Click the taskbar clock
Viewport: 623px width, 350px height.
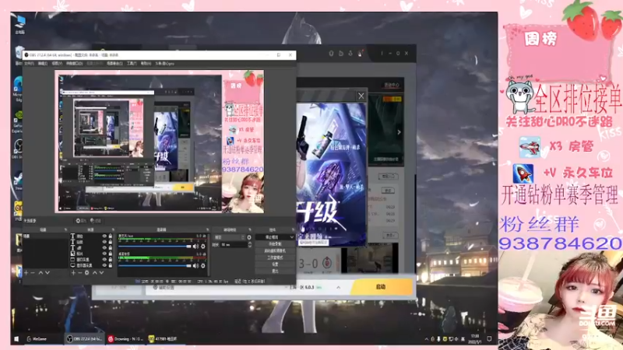point(475,339)
